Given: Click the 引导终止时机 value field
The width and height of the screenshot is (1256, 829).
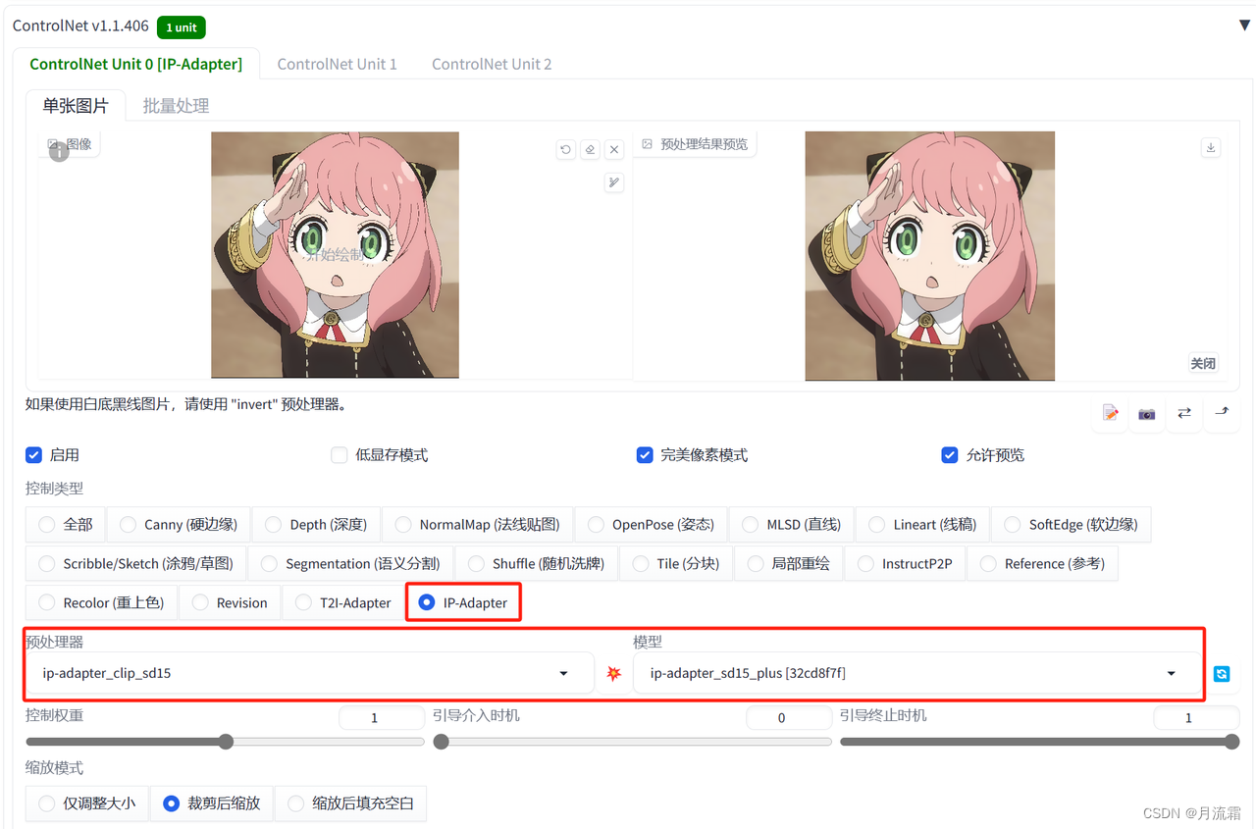Looking at the screenshot, I should (x=1196, y=718).
